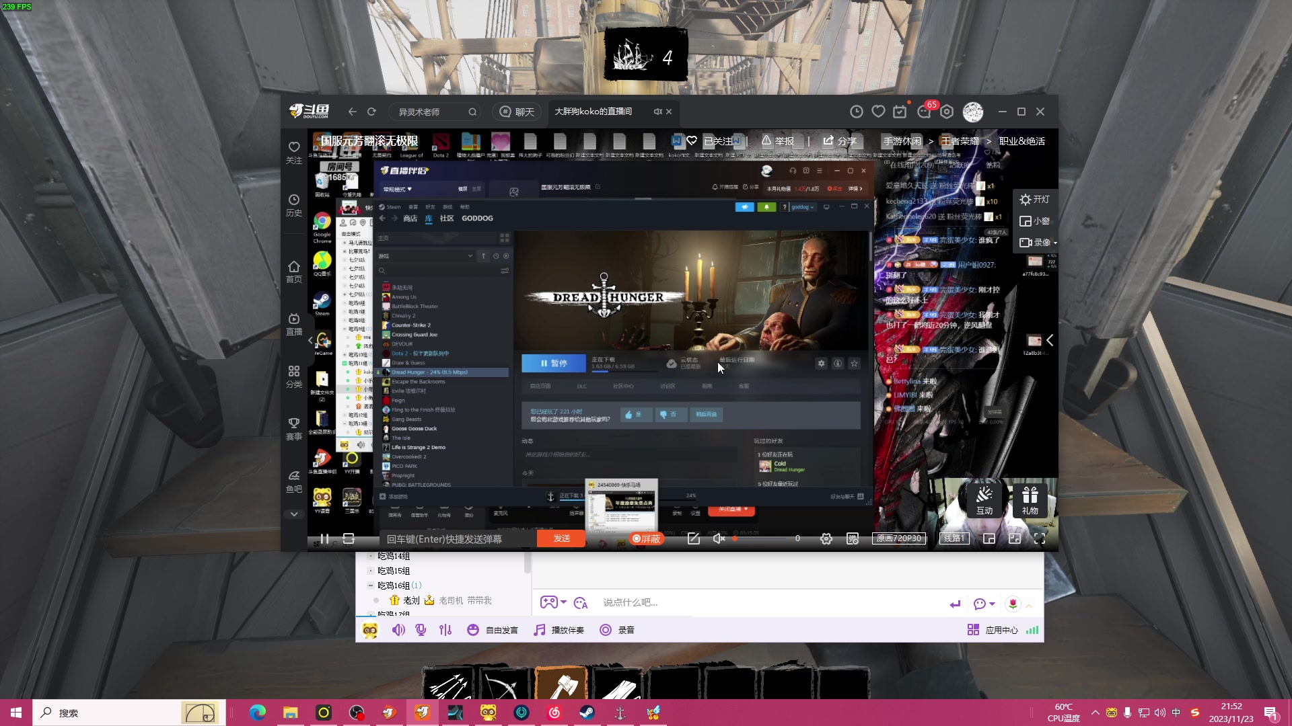1292x726 pixels.
Task: Open 职业&绝活 breadcrumb link
Action: click(1022, 141)
